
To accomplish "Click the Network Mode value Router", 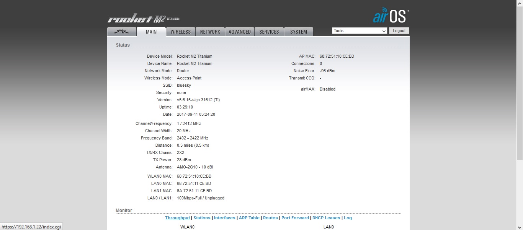I will tap(183, 71).
